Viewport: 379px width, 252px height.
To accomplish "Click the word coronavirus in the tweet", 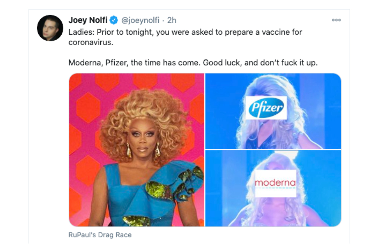I will coord(91,43).
